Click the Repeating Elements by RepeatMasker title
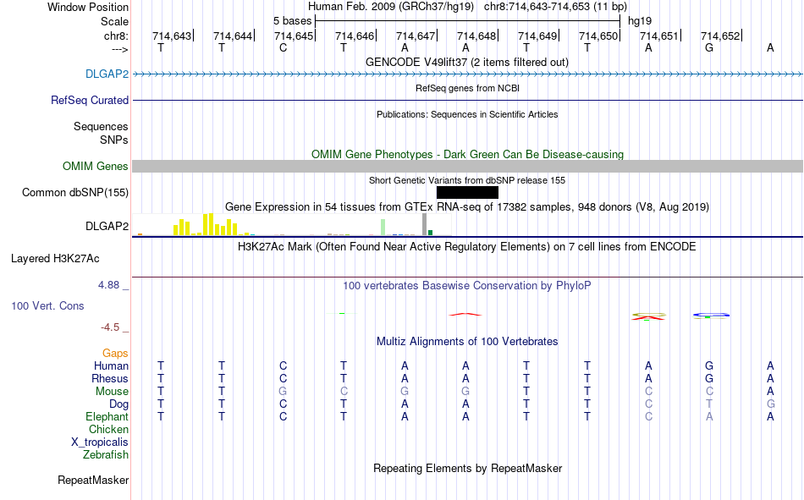The image size is (804, 500). coord(468,469)
